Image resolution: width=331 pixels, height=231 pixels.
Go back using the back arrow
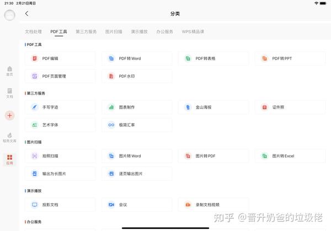[26, 14]
